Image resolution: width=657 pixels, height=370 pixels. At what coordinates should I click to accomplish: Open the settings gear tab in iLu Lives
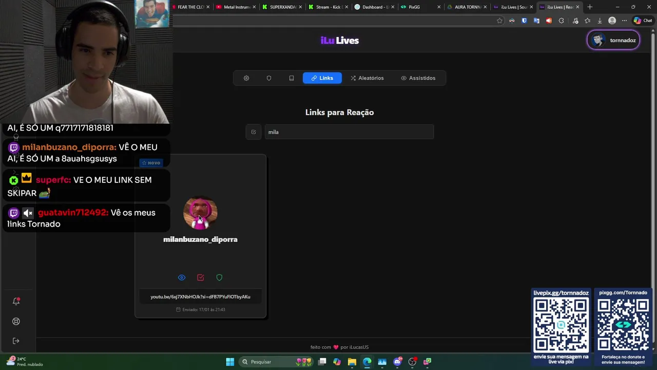(246, 78)
